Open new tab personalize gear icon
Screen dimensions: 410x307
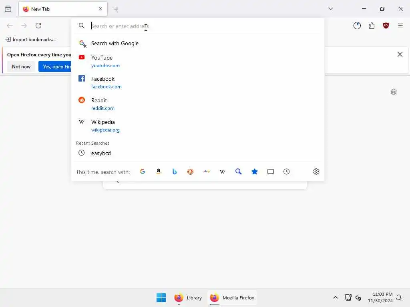tap(394, 92)
